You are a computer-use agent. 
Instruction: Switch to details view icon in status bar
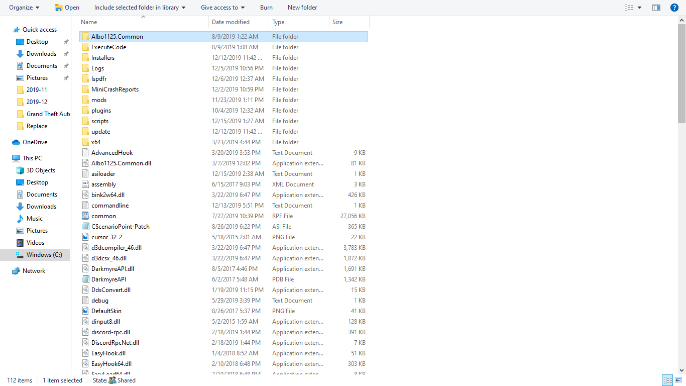tap(667, 380)
